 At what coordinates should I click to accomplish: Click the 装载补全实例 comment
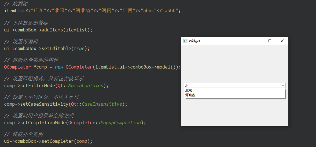(x=23, y=134)
